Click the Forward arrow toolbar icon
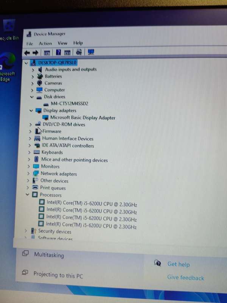Image resolution: width=227 pixels, height=303 pixels. coord(35,53)
